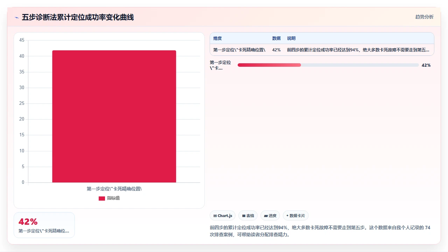The image size is (448, 252).
Task: Open the 42% data card
Action: pyautogui.click(x=44, y=225)
